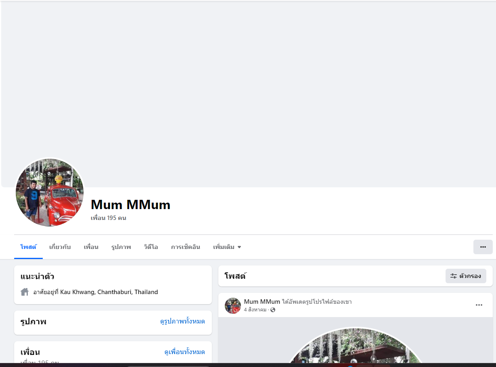Switch to the เพื่อน tab

[x=91, y=247]
